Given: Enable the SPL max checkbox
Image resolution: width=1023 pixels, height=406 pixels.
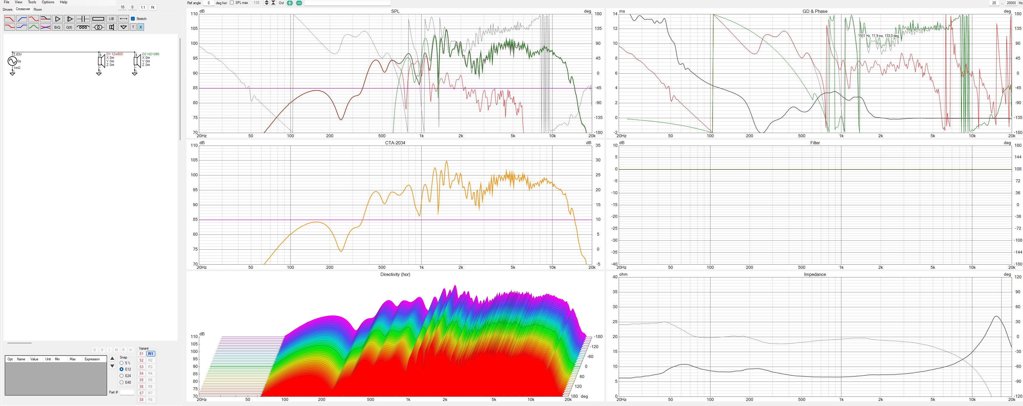Looking at the screenshot, I should (x=232, y=3).
